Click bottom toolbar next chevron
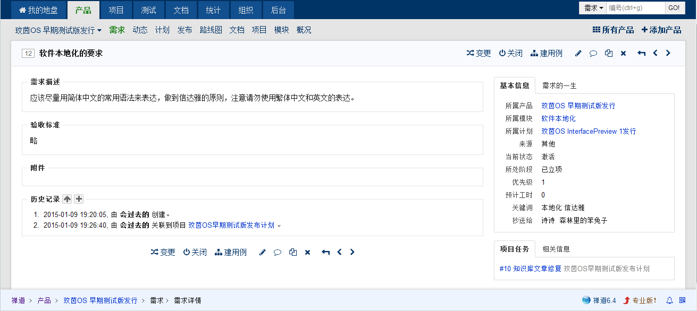697x311 pixels. (352, 253)
